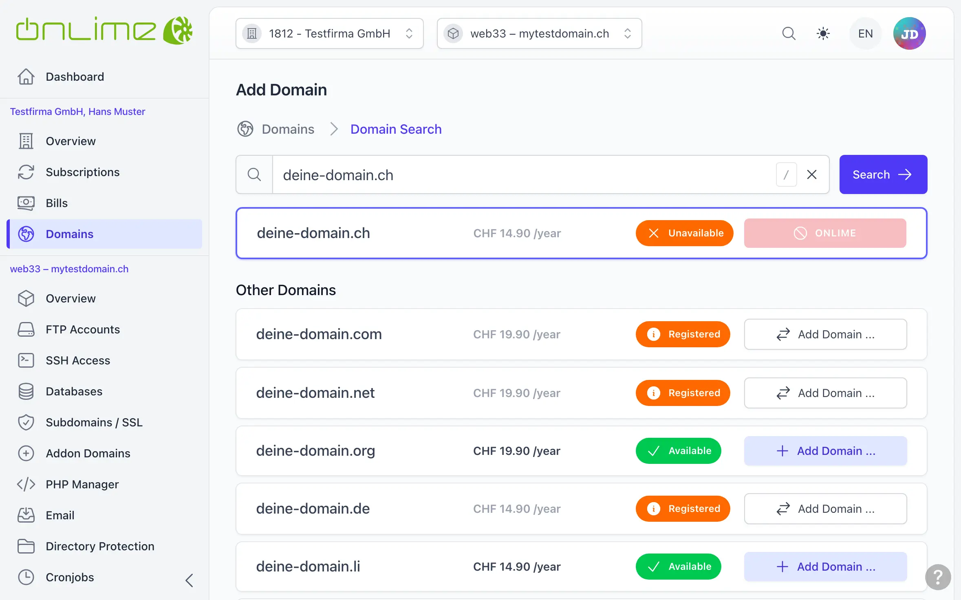This screenshot has height=600, width=961.
Task: Click Available badge for deine-domain.org
Action: 678,451
